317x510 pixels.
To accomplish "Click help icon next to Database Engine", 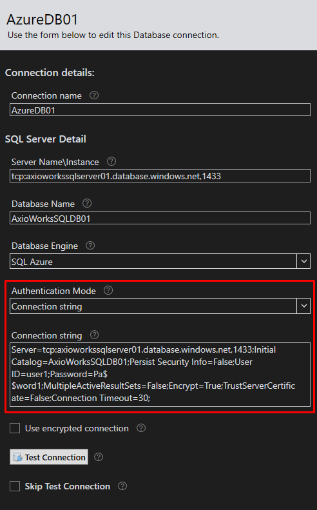I will click(x=90, y=245).
